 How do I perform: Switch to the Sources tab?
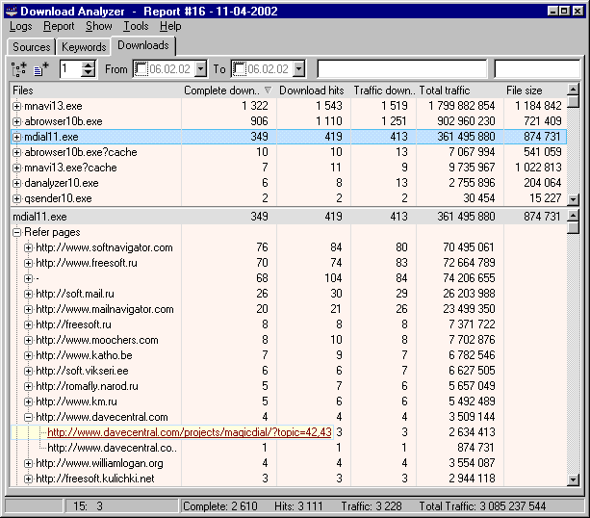[x=31, y=47]
